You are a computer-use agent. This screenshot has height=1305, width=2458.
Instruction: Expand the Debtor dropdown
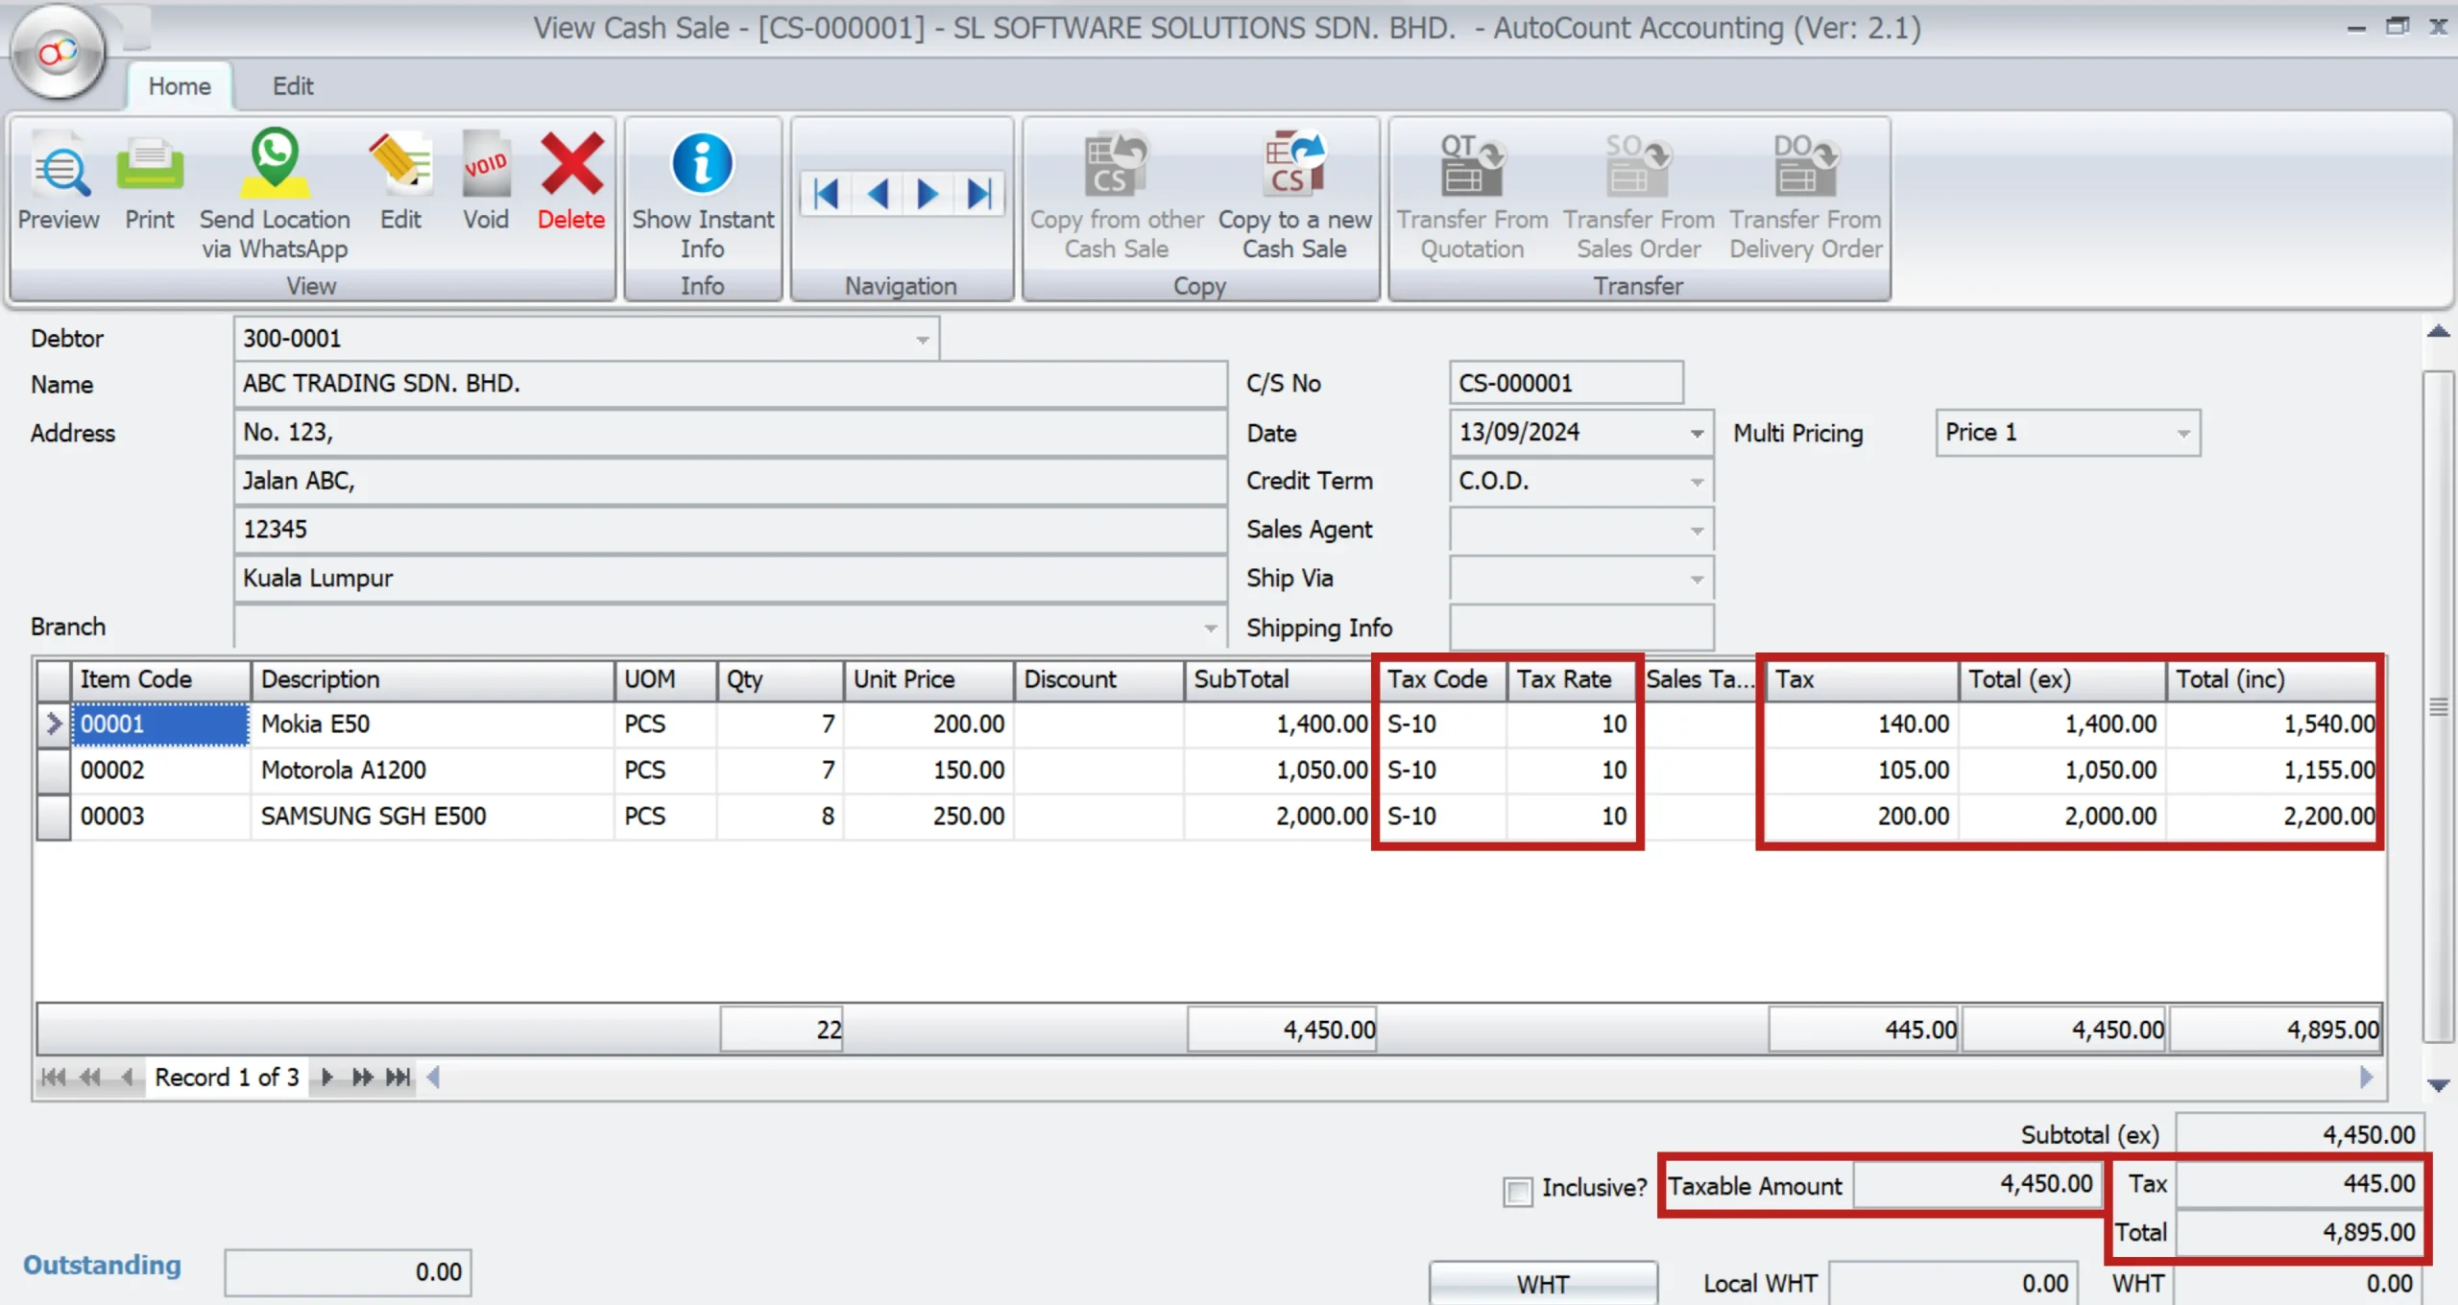(922, 340)
